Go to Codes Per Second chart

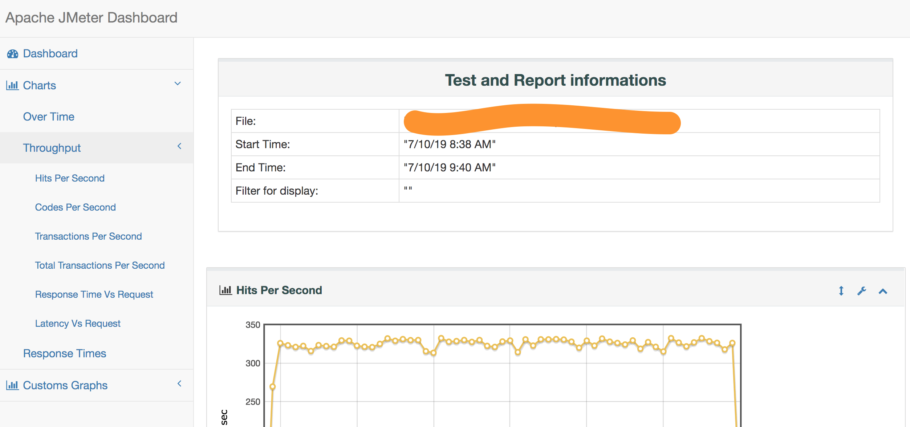point(75,207)
